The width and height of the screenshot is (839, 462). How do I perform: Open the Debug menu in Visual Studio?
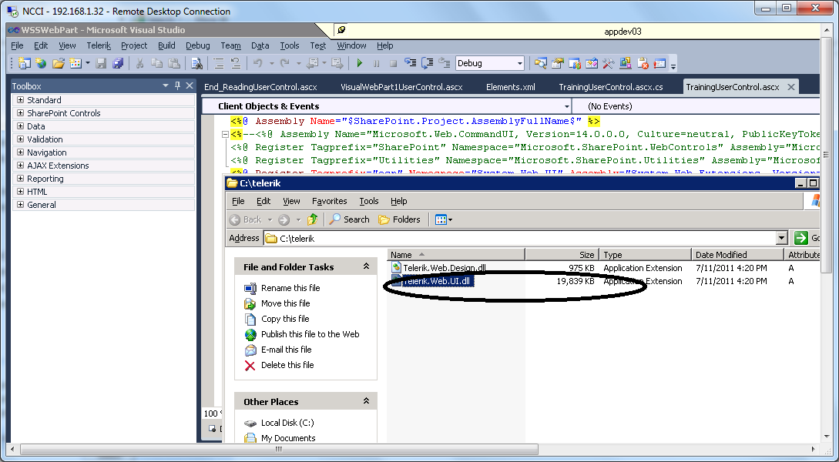[197, 45]
